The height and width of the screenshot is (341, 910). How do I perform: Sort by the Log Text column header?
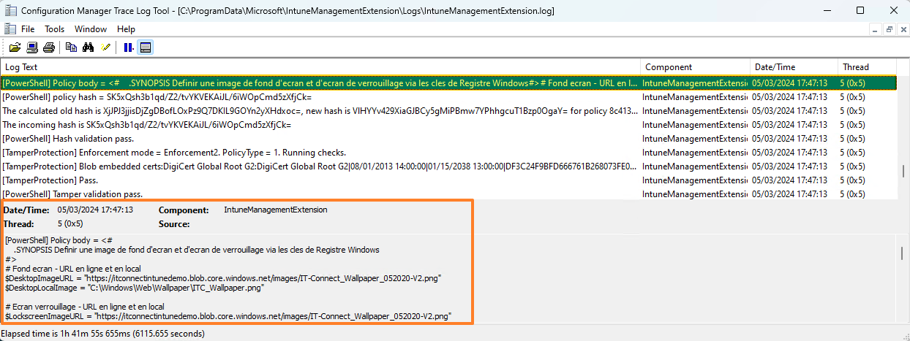[x=320, y=67]
